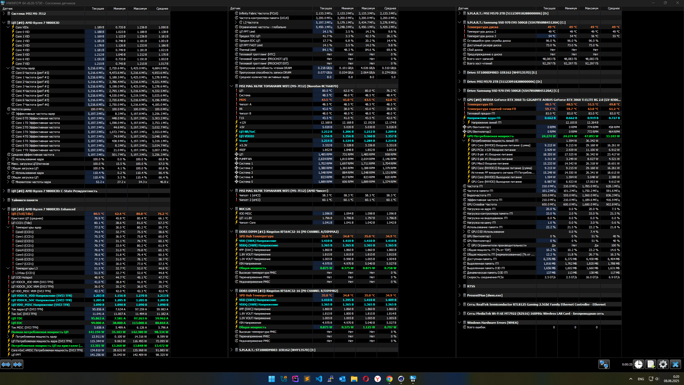Collapse the Core VIDs group
The width and height of the screenshot is (684, 385).
point(8,27)
